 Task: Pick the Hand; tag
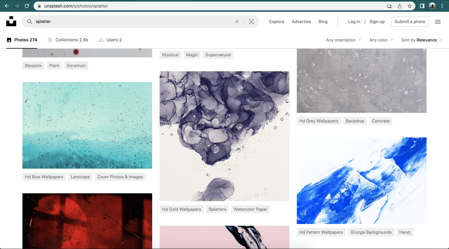pos(405,232)
